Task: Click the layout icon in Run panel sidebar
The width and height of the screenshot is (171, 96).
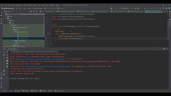Action: pos(4,71)
